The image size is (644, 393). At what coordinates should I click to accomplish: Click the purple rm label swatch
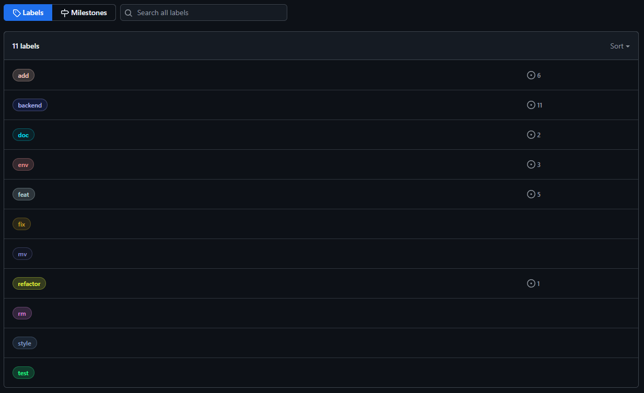click(22, 313)
